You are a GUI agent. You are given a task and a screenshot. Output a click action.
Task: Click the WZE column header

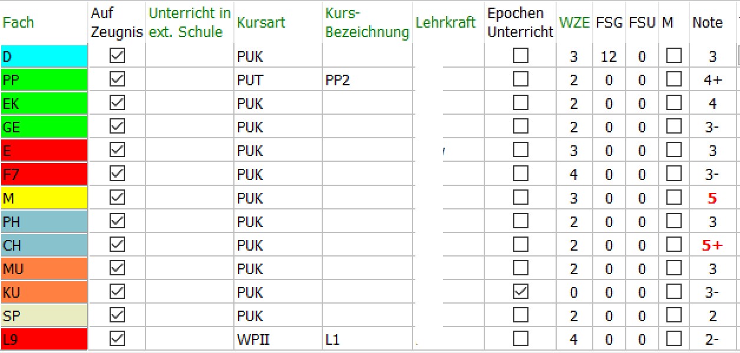click(x=574, y=23)
